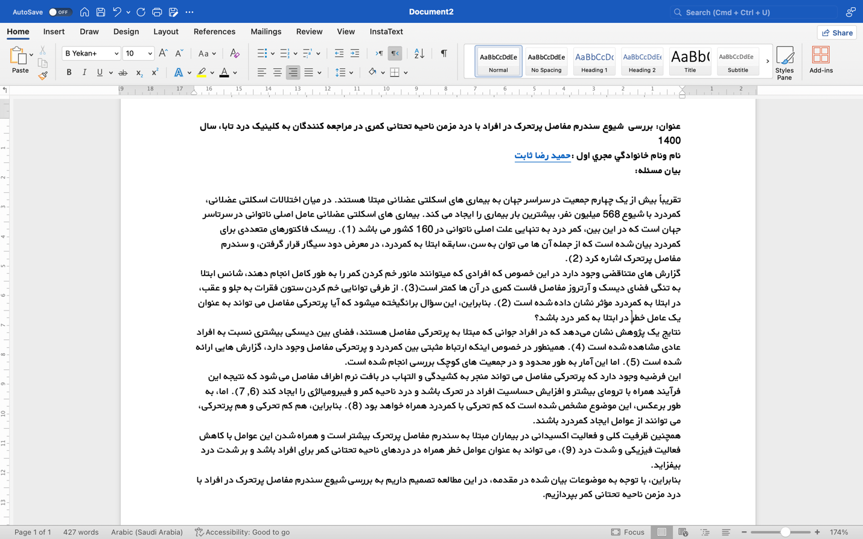Set right-to-left text direction
The height and width of the screenshot is (539, 863).
[x=395, y=54]
